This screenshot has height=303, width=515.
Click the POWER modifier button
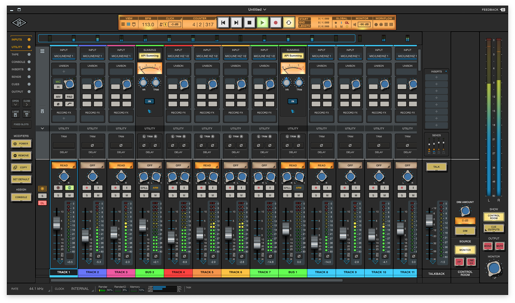click(21, 144)
